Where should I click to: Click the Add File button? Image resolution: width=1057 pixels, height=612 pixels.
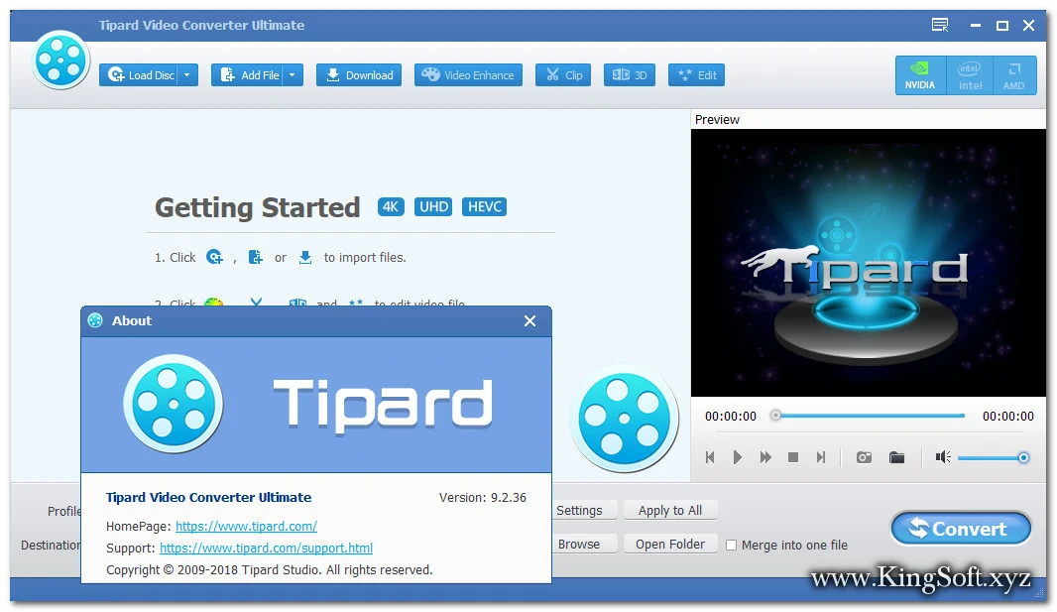point(248,75)
